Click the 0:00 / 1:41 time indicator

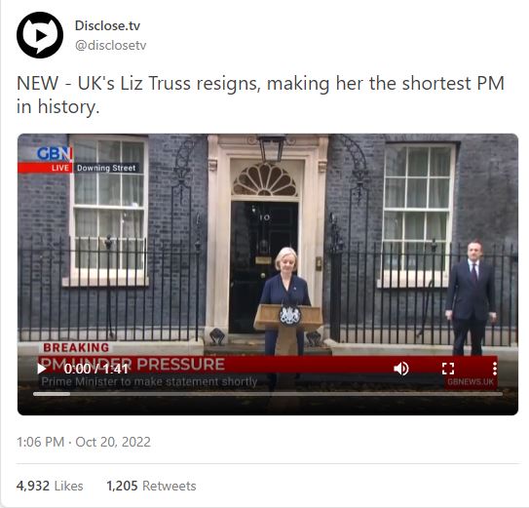tap(96, 369)
